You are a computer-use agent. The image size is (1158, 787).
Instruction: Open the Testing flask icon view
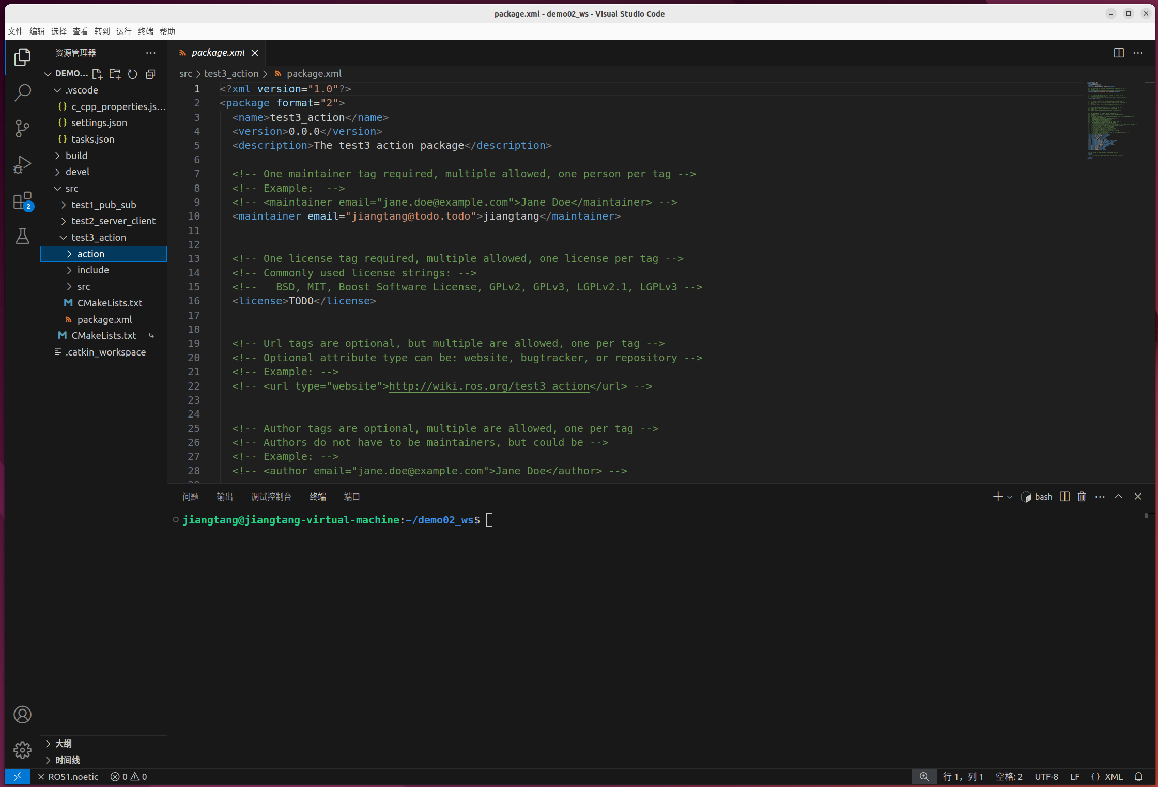tap(22, 236)
